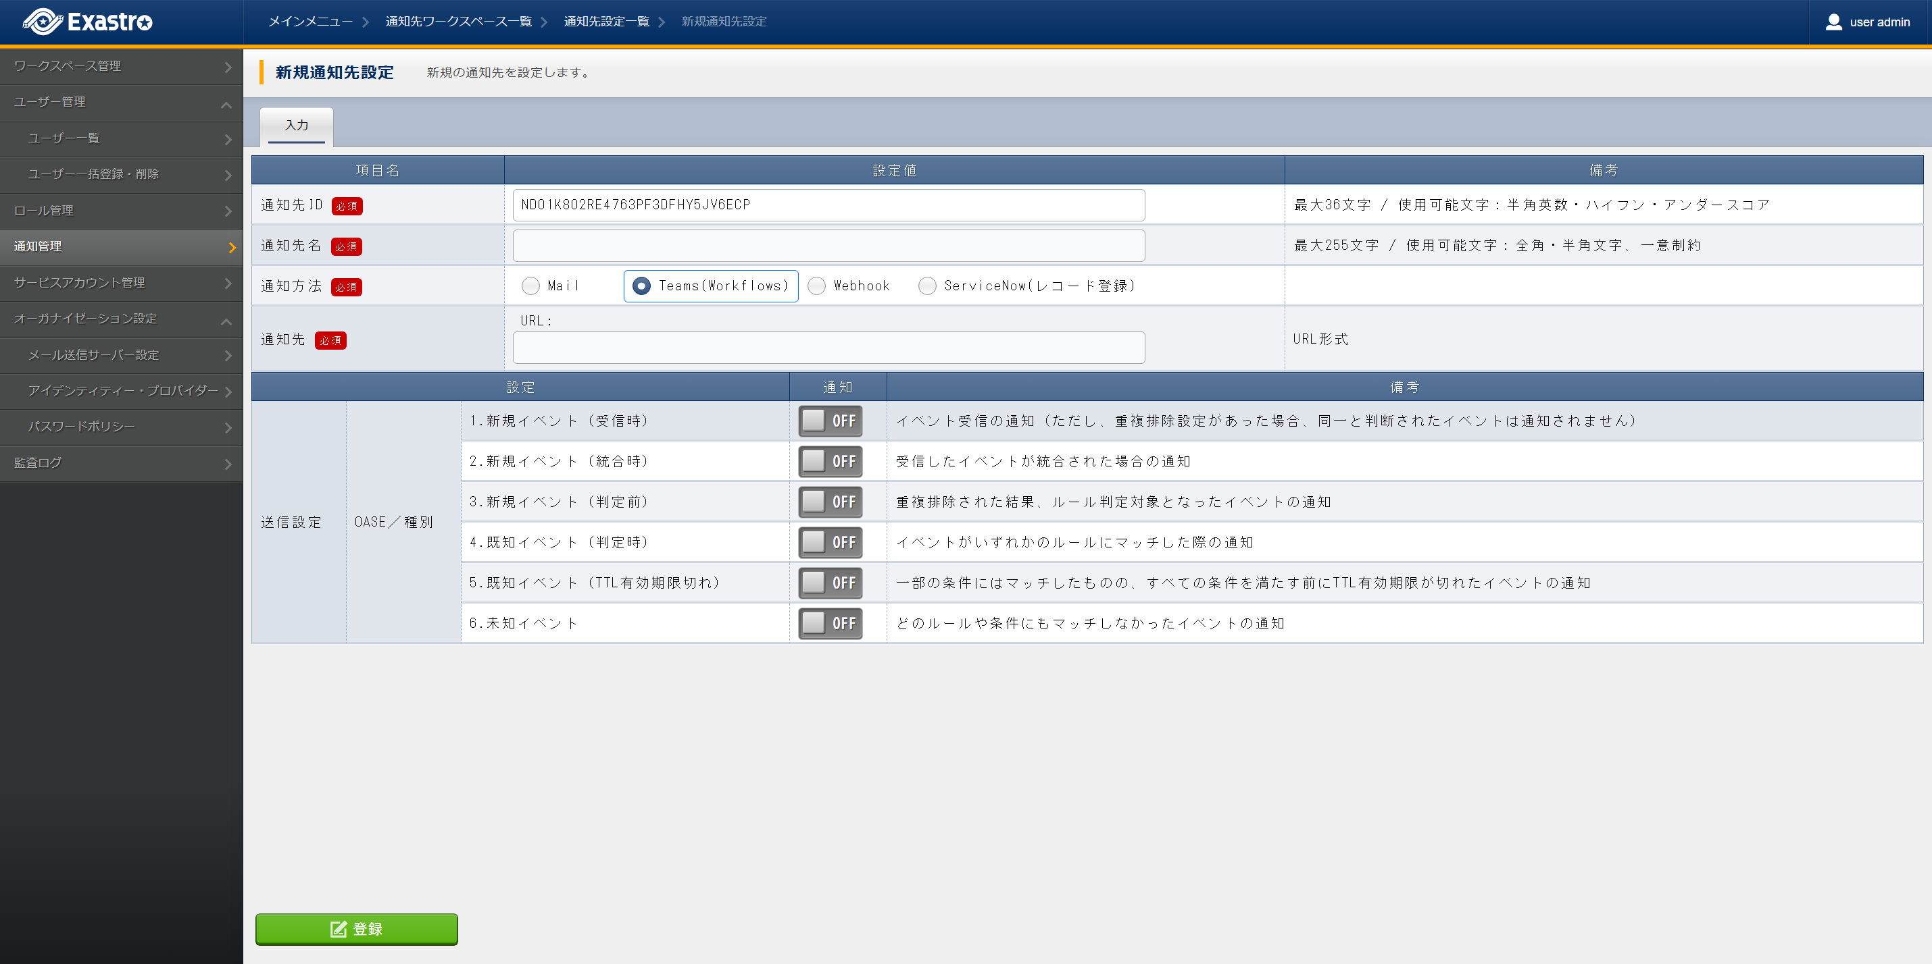The image size is (1932, 964).
Task: Select the Webhook radio button
Action: [x=817, y=286]
